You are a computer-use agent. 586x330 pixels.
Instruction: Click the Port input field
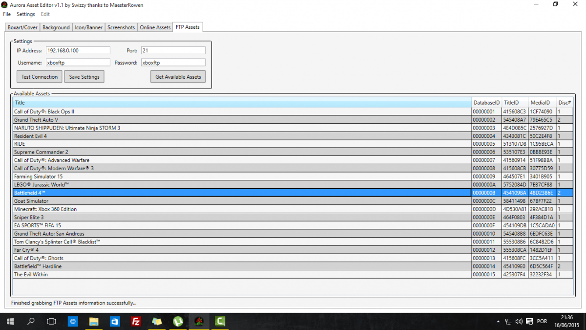[173, 50]
